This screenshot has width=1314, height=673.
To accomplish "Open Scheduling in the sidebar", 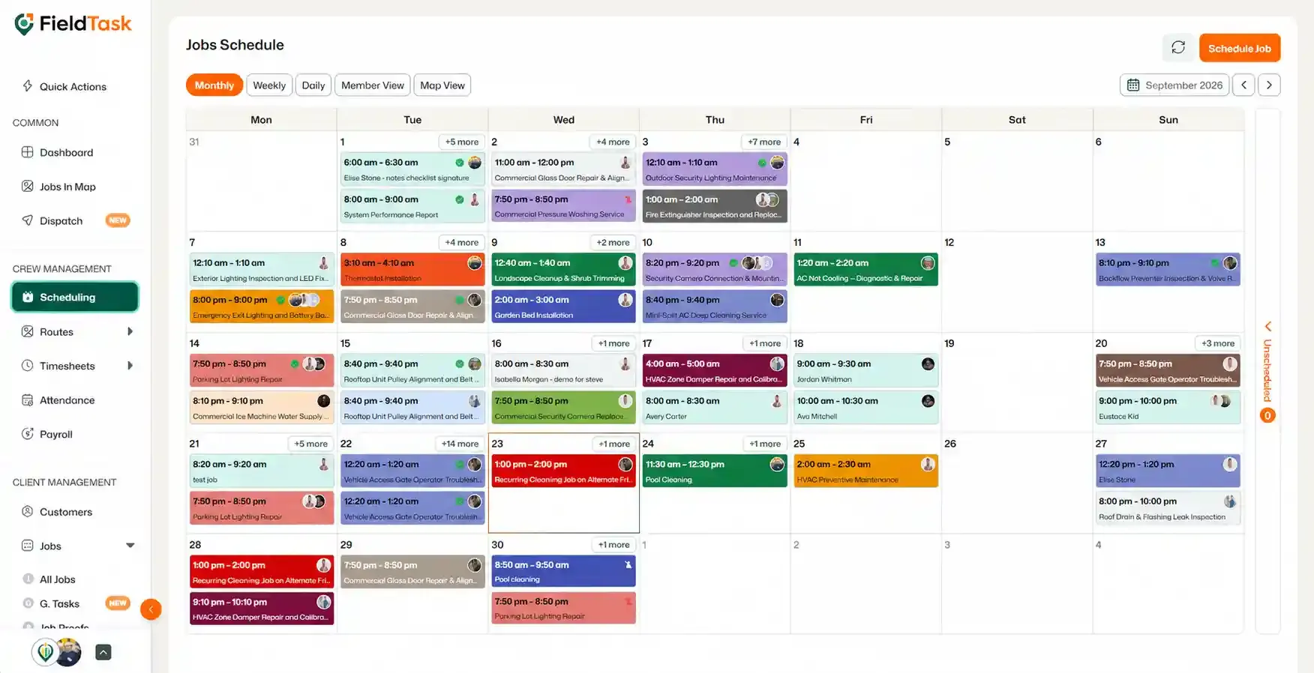I will tap(75, 298).
